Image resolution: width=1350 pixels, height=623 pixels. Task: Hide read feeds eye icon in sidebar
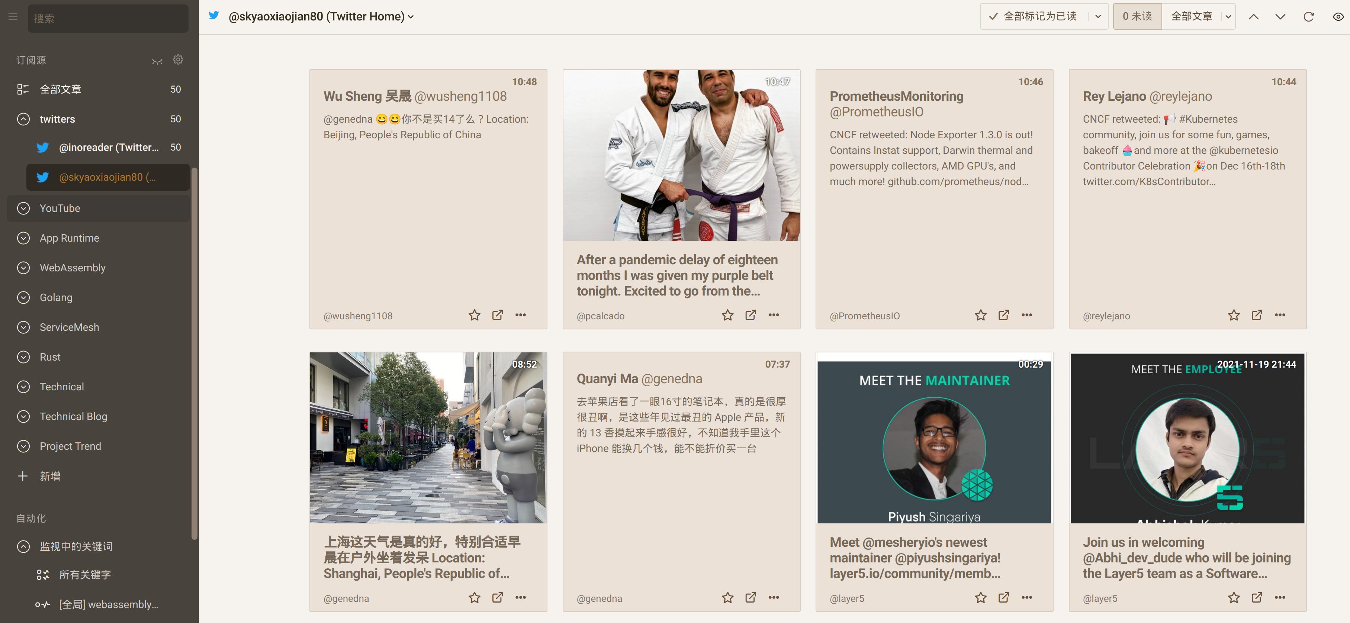pos(157,61)
